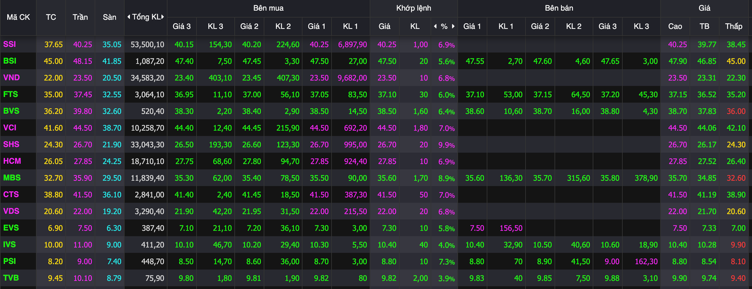Open the VND stock symbol
752x289 pixels.
[x=11, y=78]
